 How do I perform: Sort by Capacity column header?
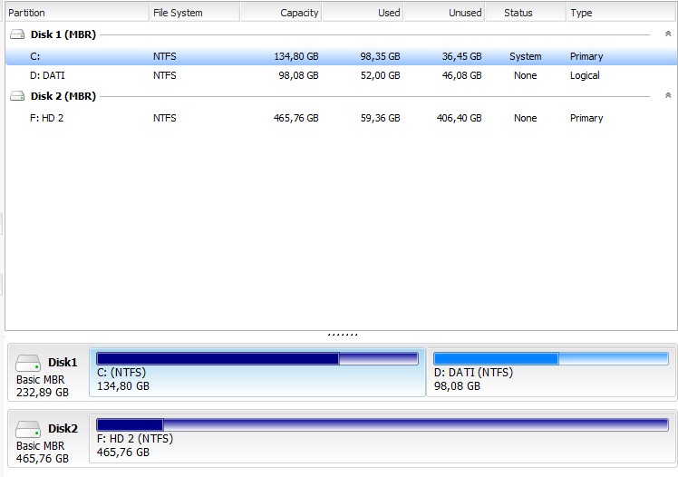[281, 13]
